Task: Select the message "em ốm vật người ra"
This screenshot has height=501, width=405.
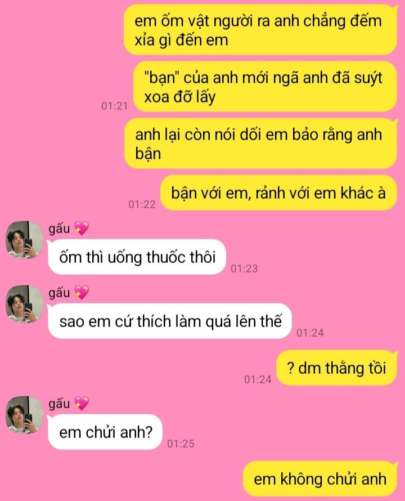Action: [260, 30]
